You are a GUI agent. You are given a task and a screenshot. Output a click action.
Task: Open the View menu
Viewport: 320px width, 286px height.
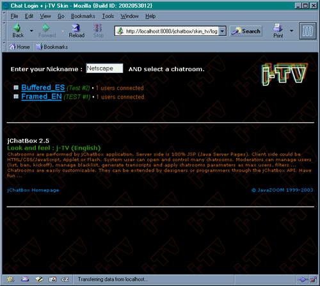45,16
